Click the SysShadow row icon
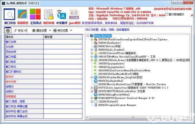The image size is (195, 124). (96, 43)
